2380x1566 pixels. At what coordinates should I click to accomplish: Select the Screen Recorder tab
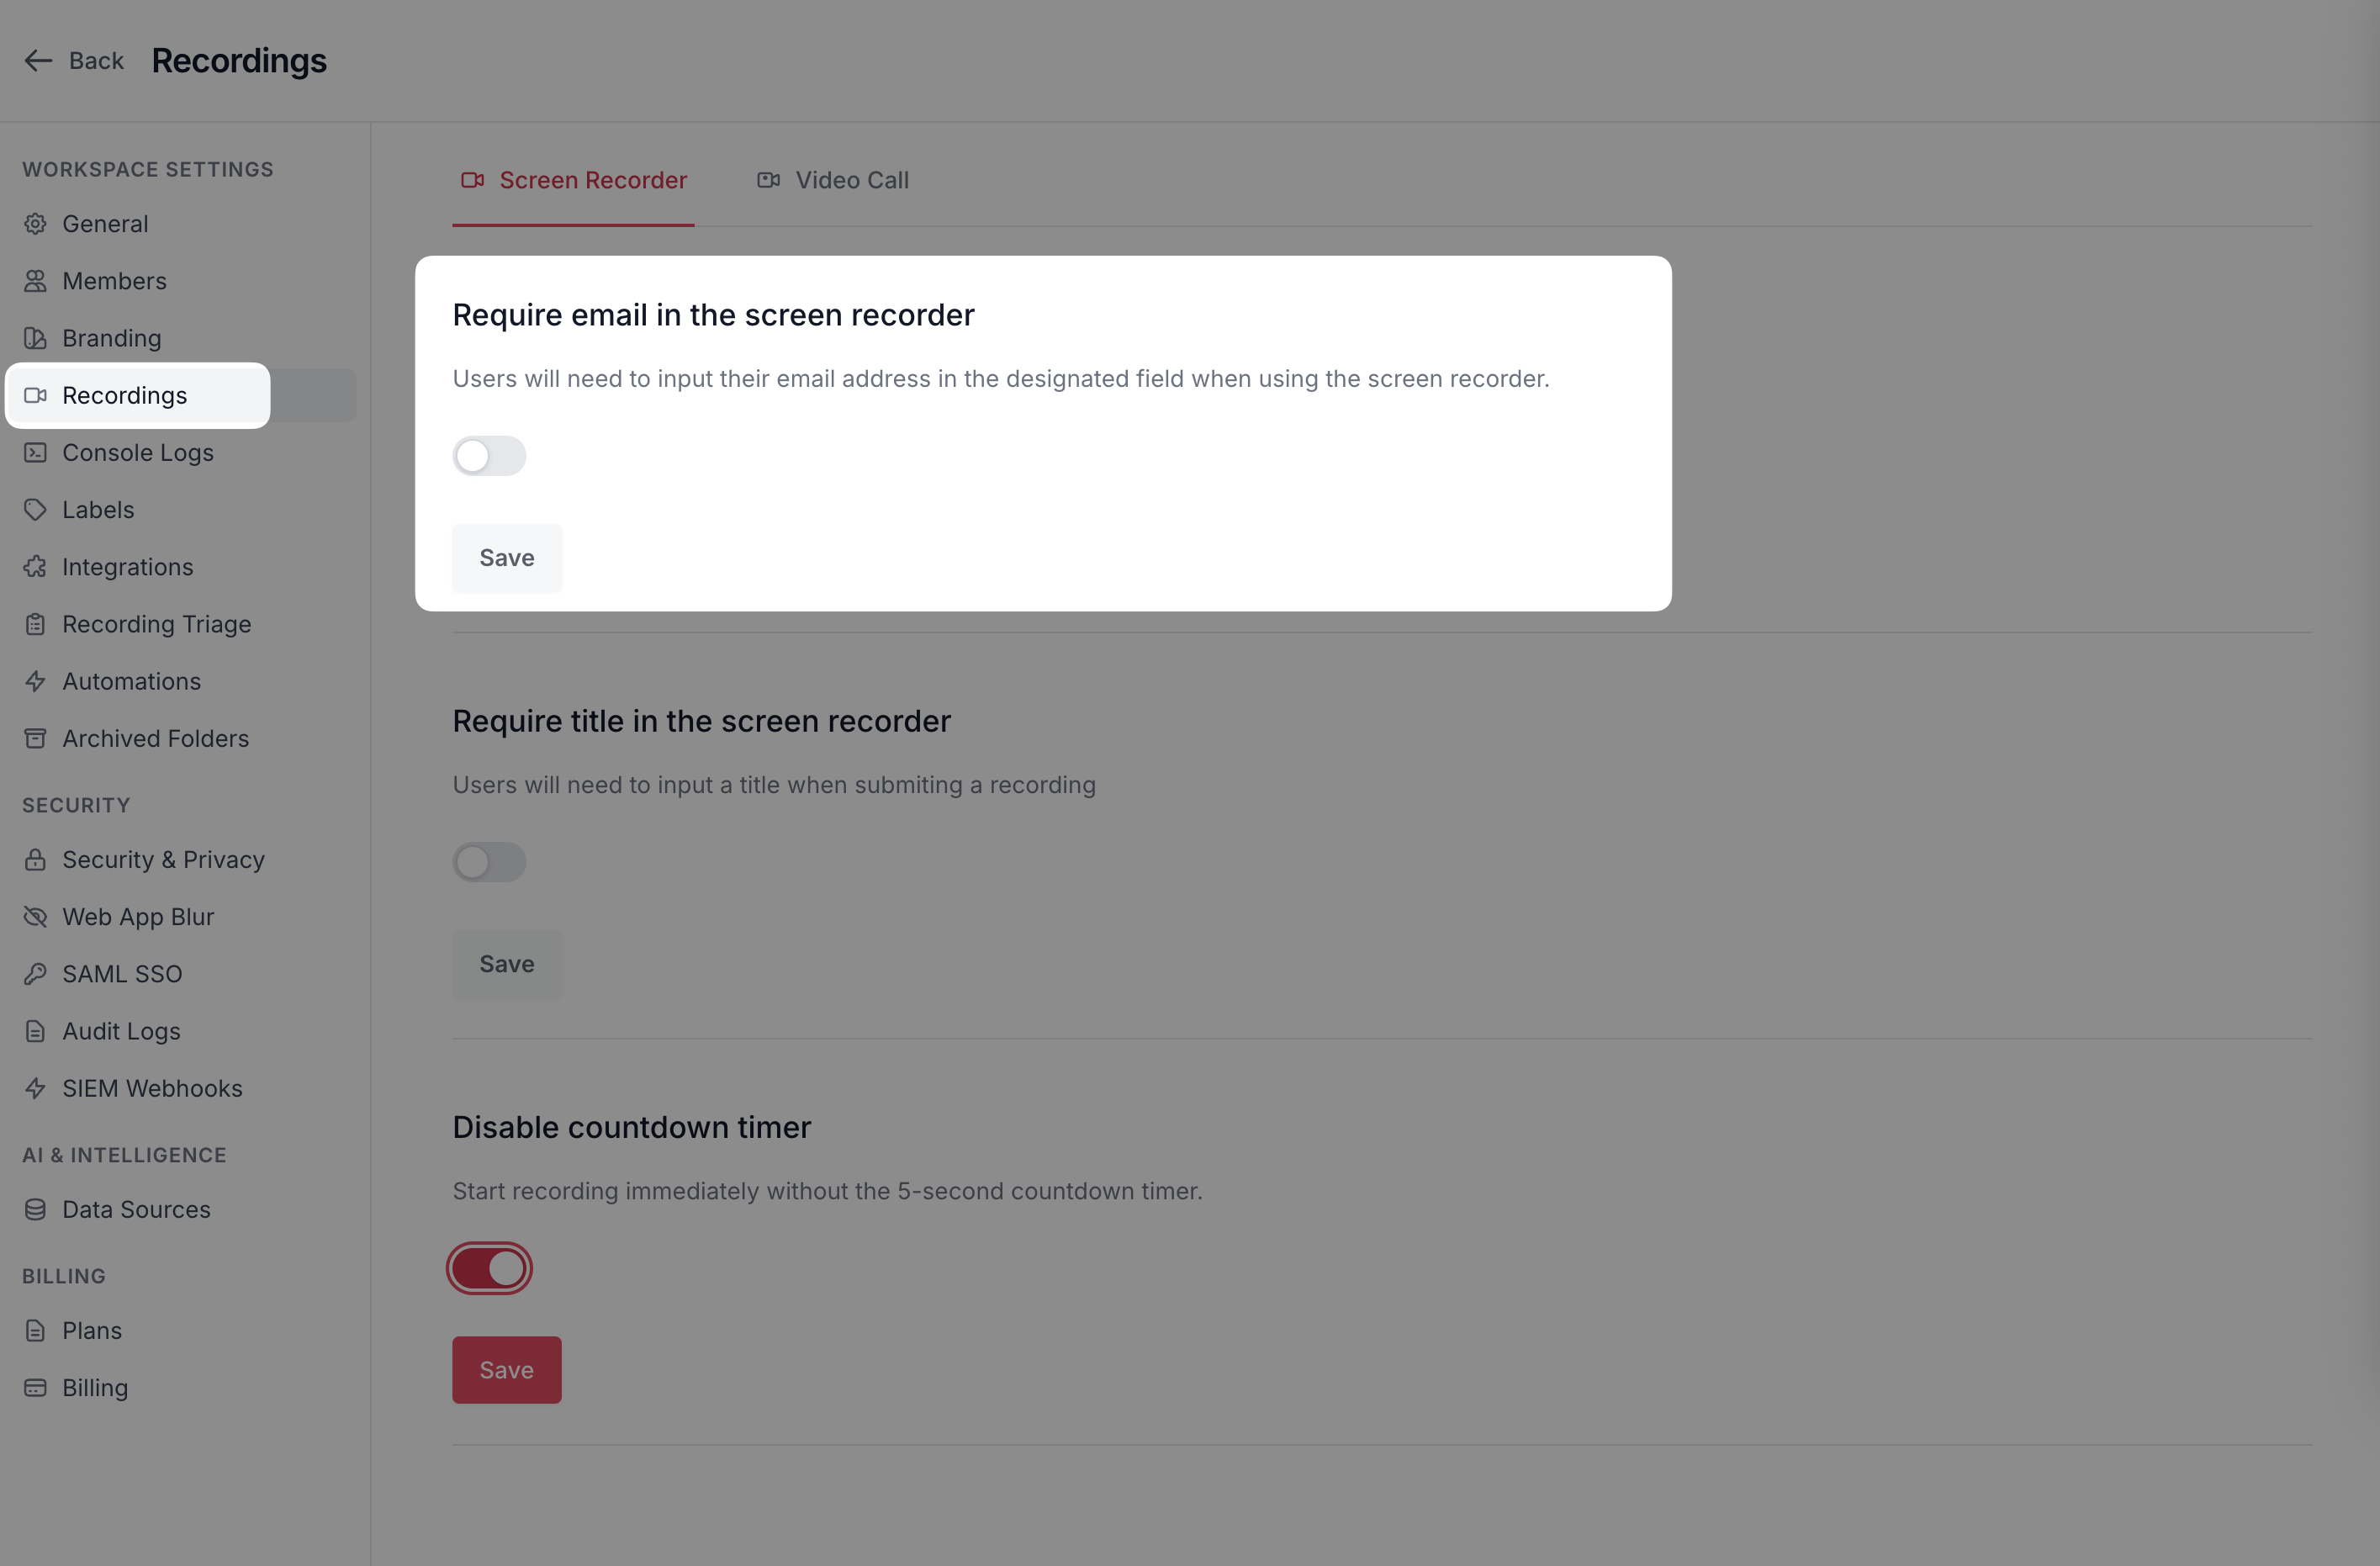573,181
